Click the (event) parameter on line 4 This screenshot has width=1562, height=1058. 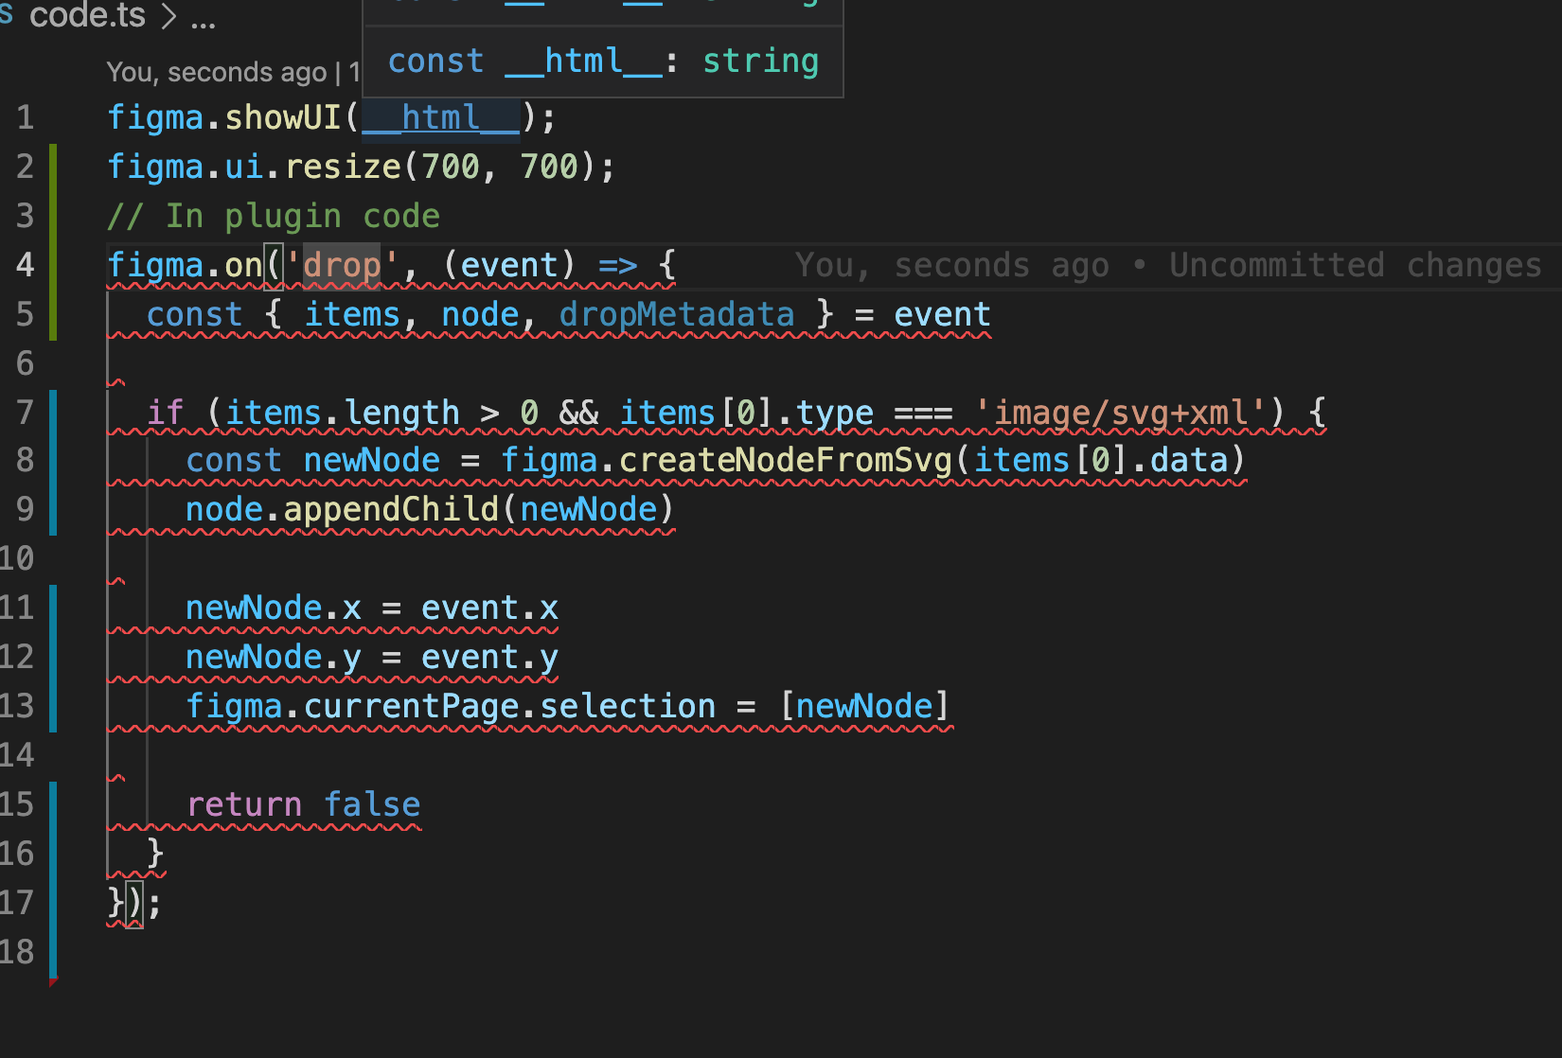click(509, 265)
